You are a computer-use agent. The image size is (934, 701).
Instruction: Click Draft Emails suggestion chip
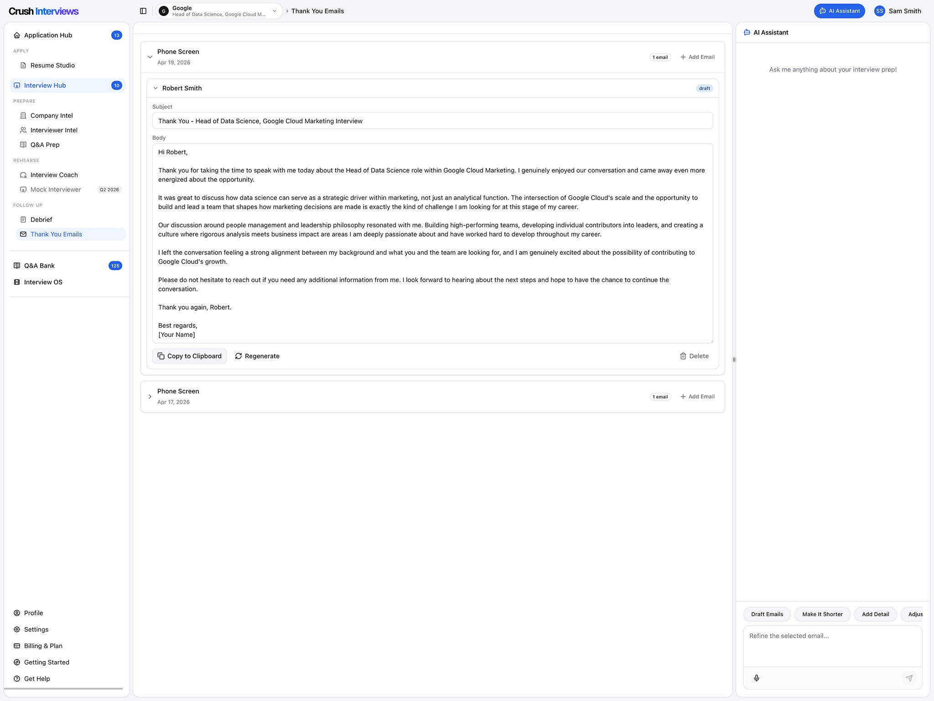pyautogui.click(x=767, y=614)
